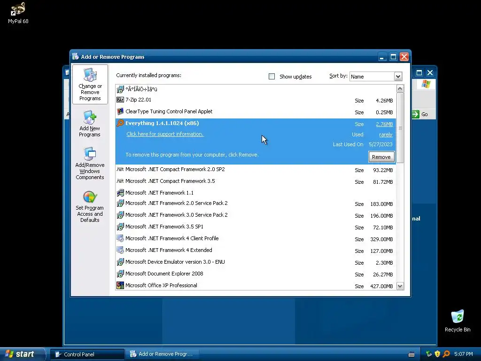Click icon of .NET Framework 2.0 Service Pack 2
The height and width of the screenshot is (361, 481).
point(120,203)
